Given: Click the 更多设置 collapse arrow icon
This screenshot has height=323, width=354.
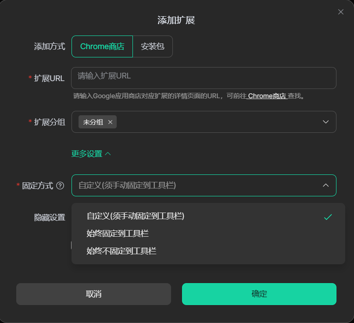Looking at the screenshot, I should [108, 154].
